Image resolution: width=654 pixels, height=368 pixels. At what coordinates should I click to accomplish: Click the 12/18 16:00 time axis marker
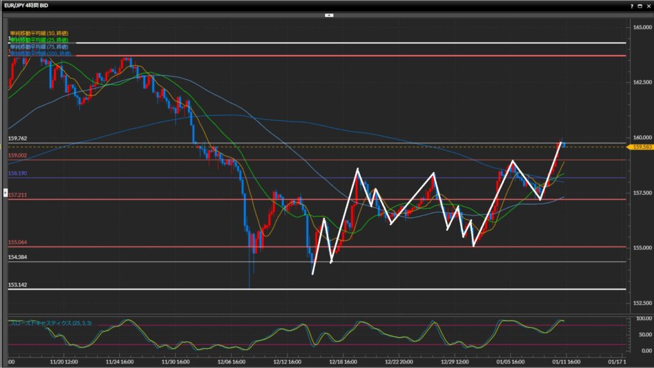click(x=342, y=361)
